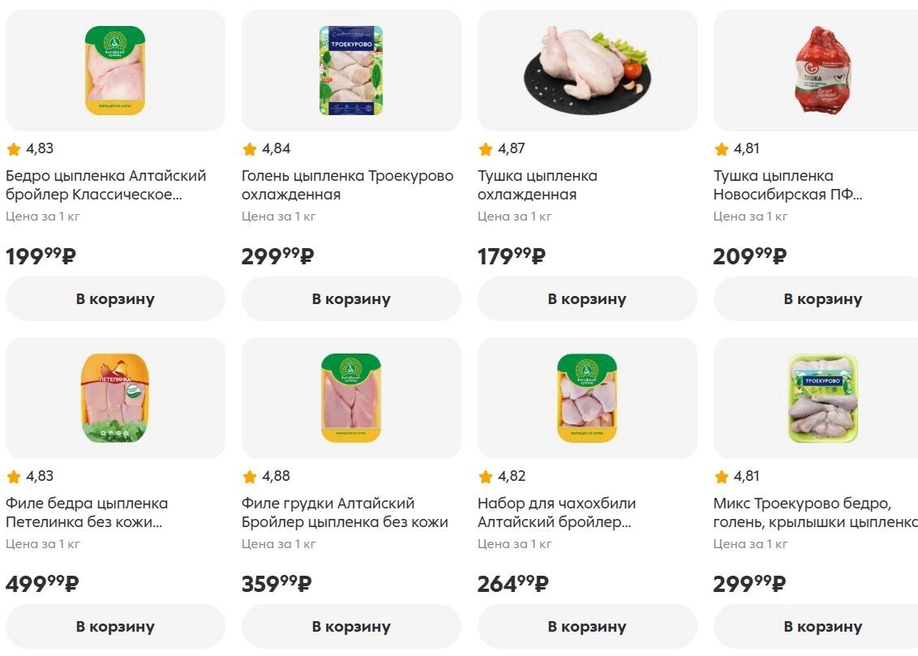Screen dimensions: 918x656
Task: Click star icon beside 4,84 rating
Action: [x=250, y=149]
